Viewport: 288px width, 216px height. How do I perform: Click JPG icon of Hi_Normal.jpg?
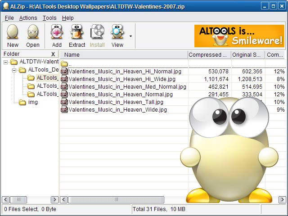point(64,71)
